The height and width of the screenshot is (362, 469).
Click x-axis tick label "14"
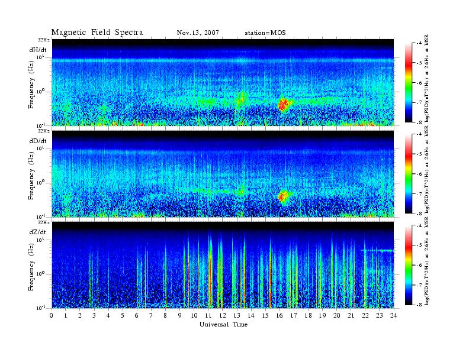pos(251,315)
